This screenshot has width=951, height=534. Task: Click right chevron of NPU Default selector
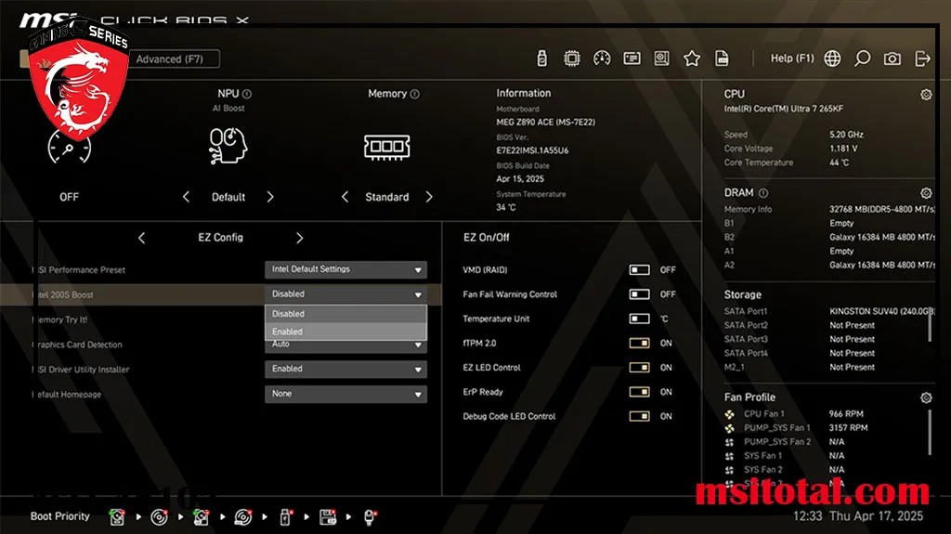click(x=270, y=197)
